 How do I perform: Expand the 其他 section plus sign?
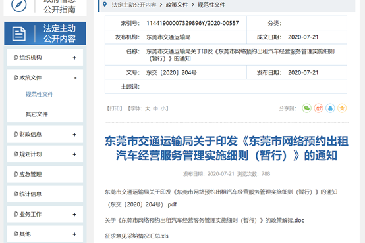[x=74, y=234]
